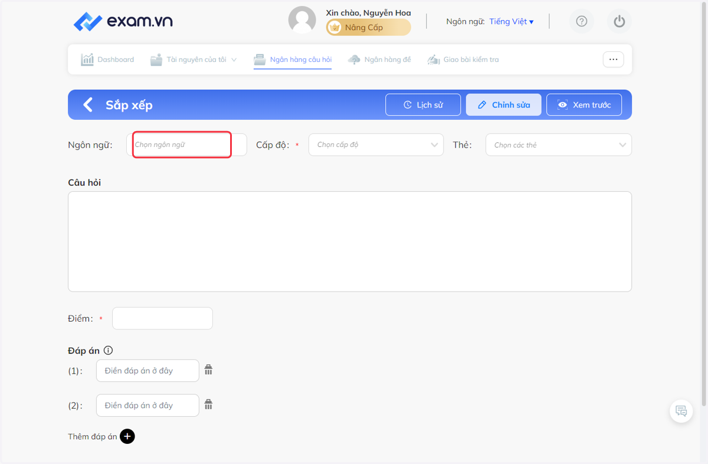Expand the Tài nguyên của tôi menu

(194, 60)
